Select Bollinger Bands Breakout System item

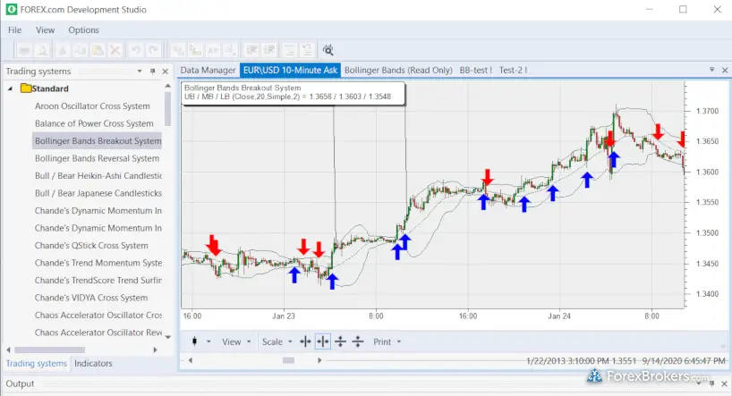(x=98, y=141)
